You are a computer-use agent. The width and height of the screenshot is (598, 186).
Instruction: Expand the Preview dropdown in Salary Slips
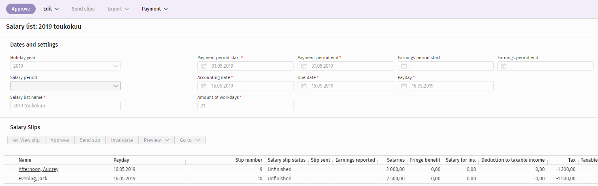tap(156, 140)
